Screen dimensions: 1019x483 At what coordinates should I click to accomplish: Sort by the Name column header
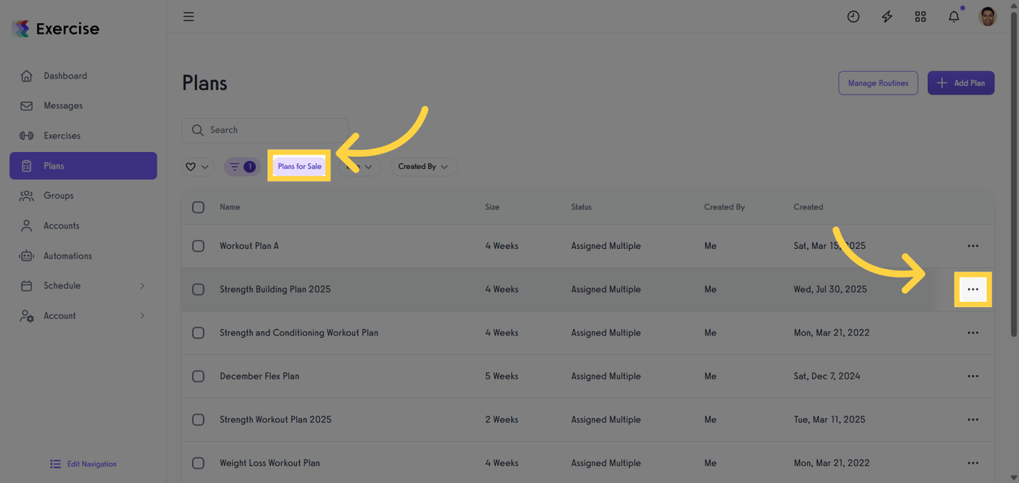pyautogui.click(x=230, y=207)
